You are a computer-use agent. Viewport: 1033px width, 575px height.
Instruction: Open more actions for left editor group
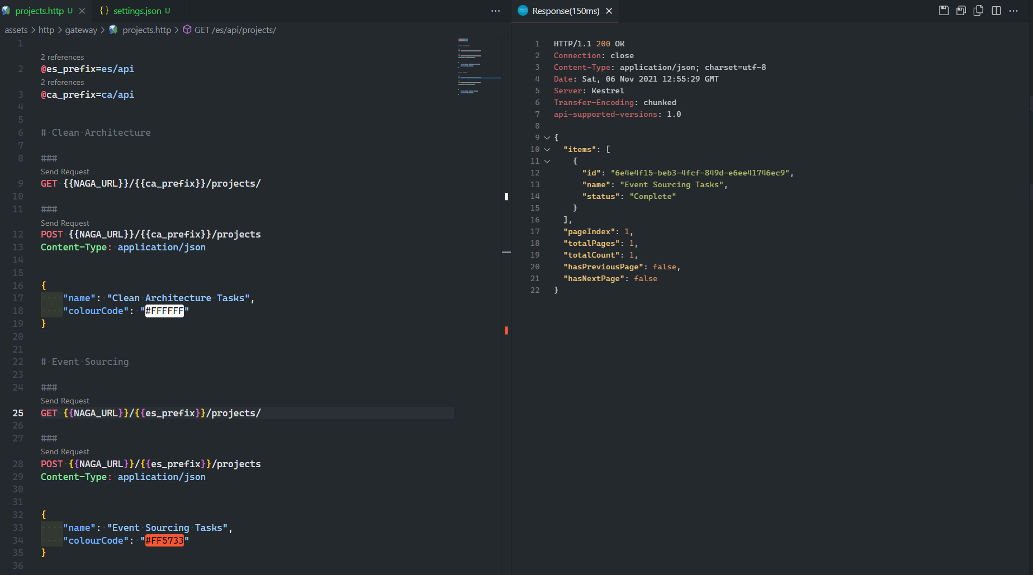495,11
